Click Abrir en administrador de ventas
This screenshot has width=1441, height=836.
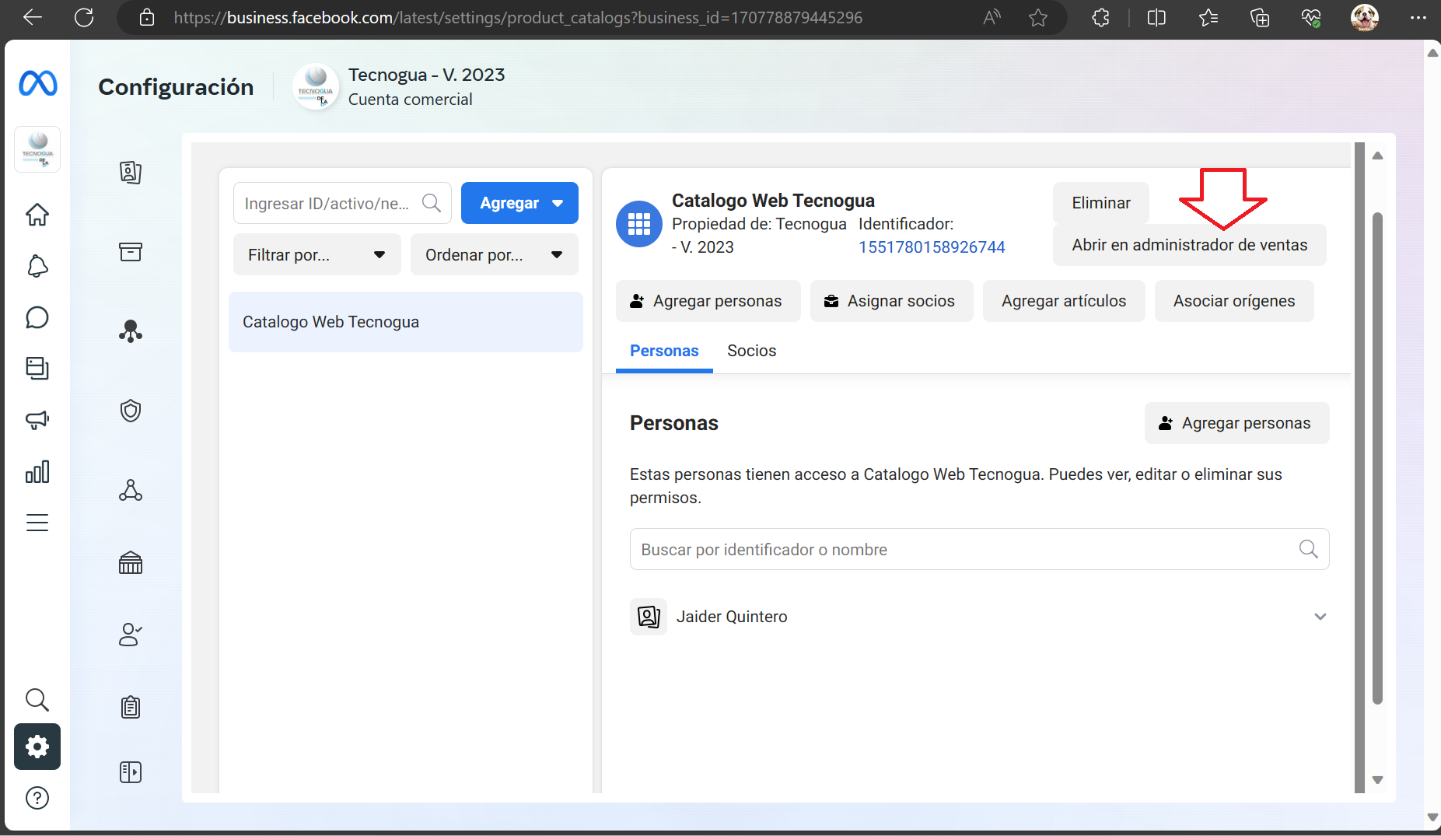pos(1190,245)
